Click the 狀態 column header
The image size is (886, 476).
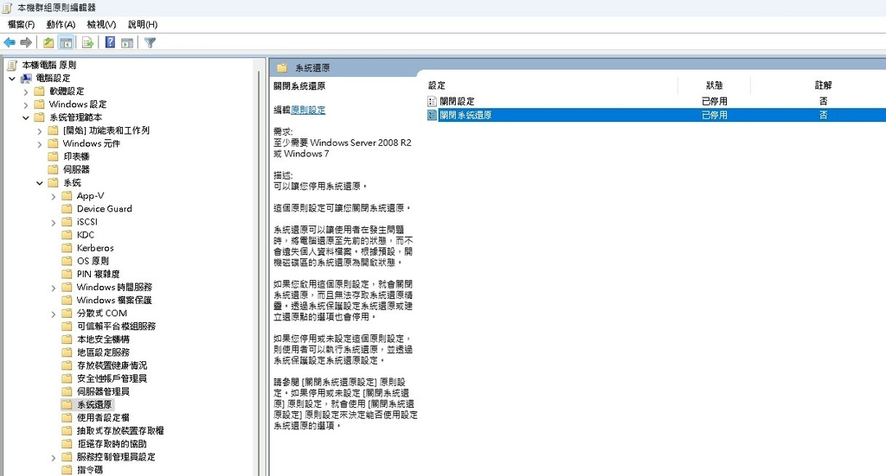pos(714,86)
